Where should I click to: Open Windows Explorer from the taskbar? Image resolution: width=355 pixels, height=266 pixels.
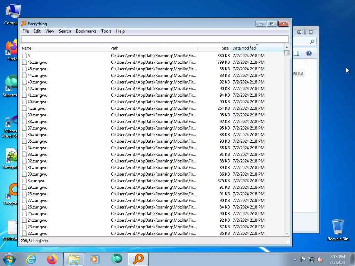pos(74,259)
